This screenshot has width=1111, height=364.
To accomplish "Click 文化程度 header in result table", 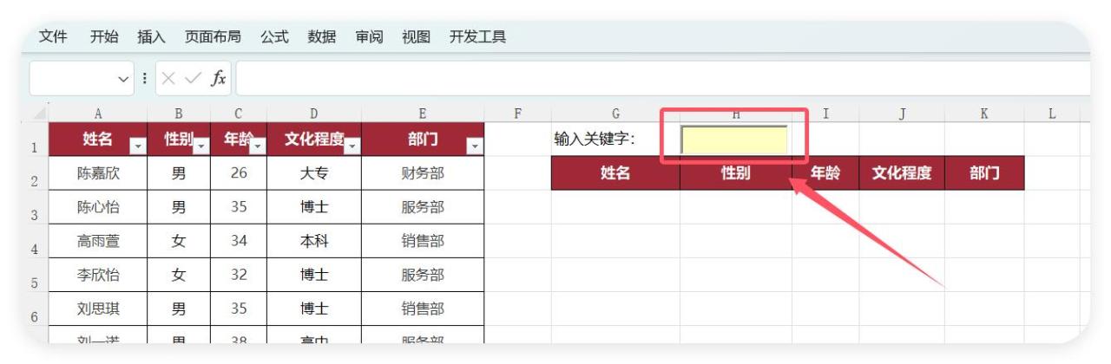I will tap(902, 173).
